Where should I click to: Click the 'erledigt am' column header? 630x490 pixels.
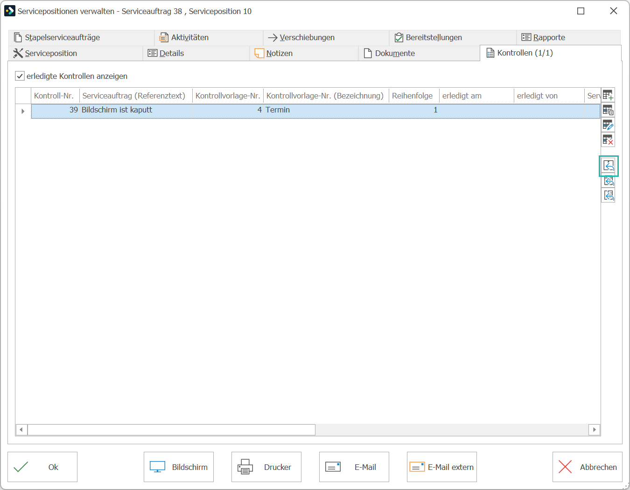tap(476, 96)
